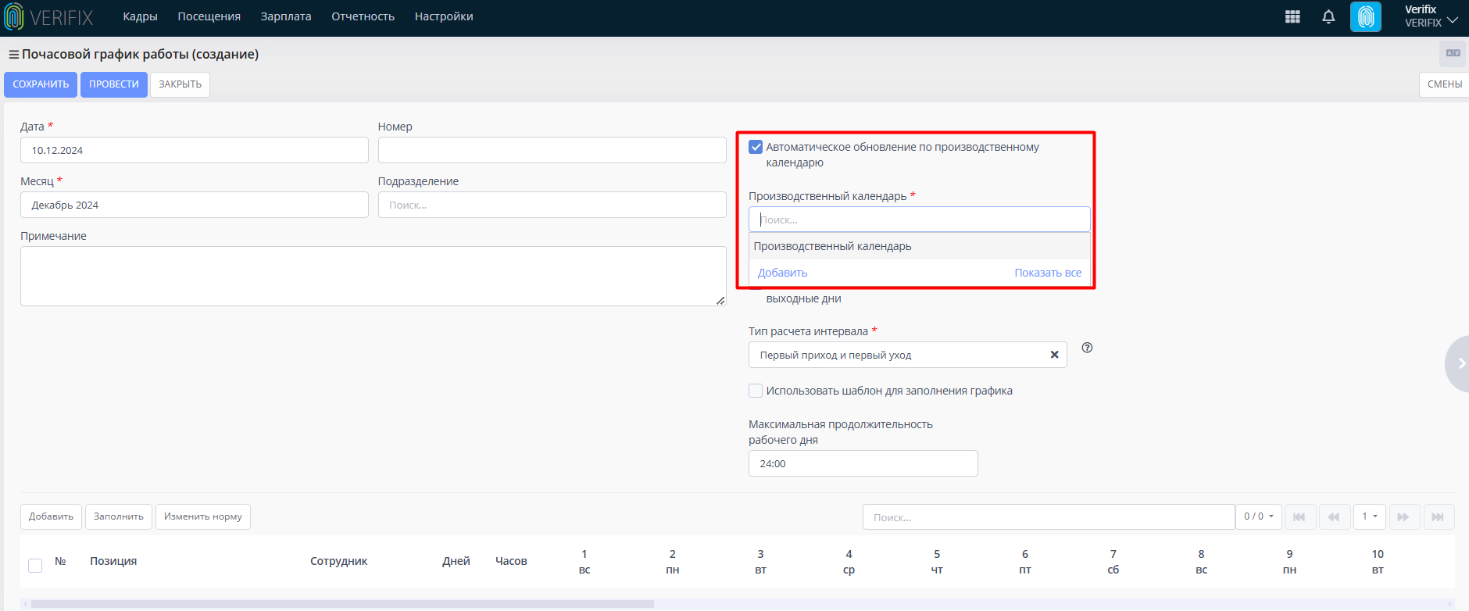This screenshot has width=1469, height=611.
Task: Open help question mark icon
Action: [1087, 348]
